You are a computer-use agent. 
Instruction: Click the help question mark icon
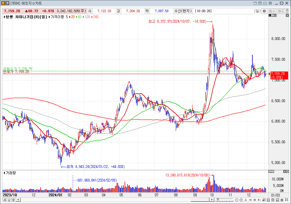pyautogui.click(x=7, y=3)
